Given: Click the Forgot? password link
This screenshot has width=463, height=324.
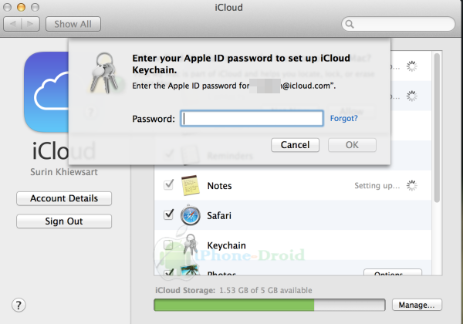Looking at the screenshot, I should [x=343, y=118].
